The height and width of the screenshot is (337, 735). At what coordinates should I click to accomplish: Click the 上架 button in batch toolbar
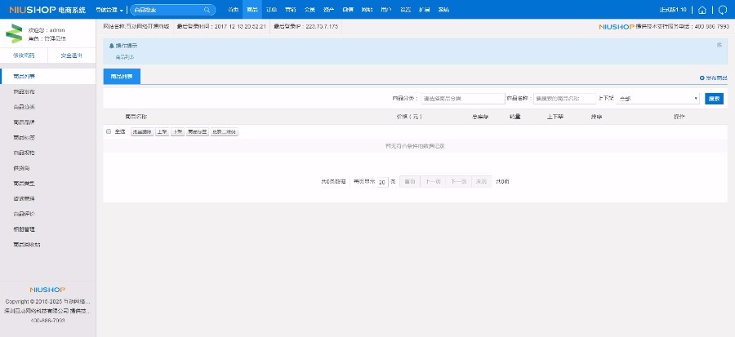(x=163, y=132)
